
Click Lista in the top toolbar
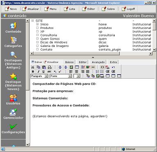point(70,9)
